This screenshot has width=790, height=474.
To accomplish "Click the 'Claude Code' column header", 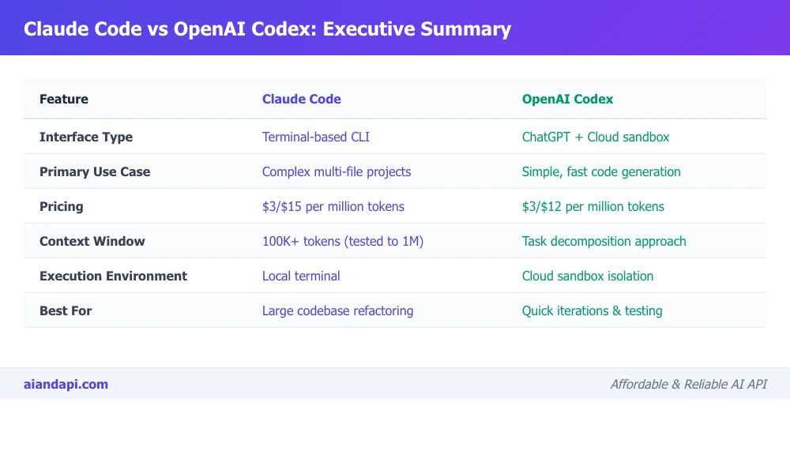I will pyautogui.click(x=301, y=99).
